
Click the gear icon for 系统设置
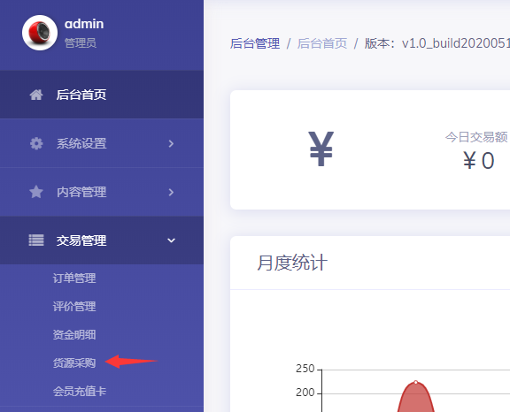click(x=36, y=143)
